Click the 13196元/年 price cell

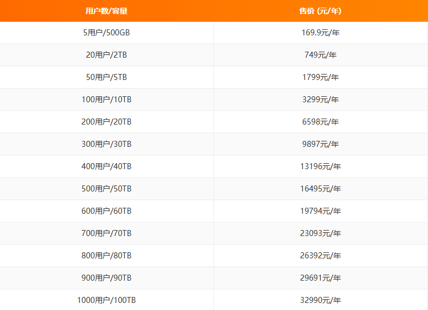click(320, 166)
